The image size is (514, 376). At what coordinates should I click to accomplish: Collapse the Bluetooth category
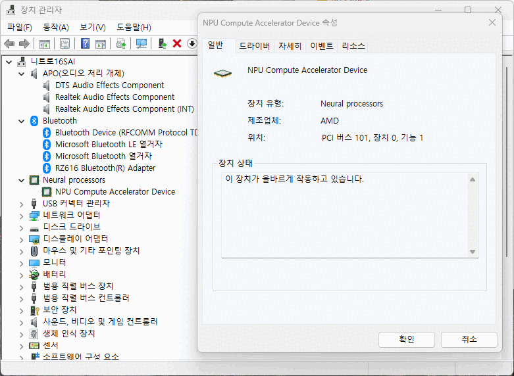pos(22,121)
